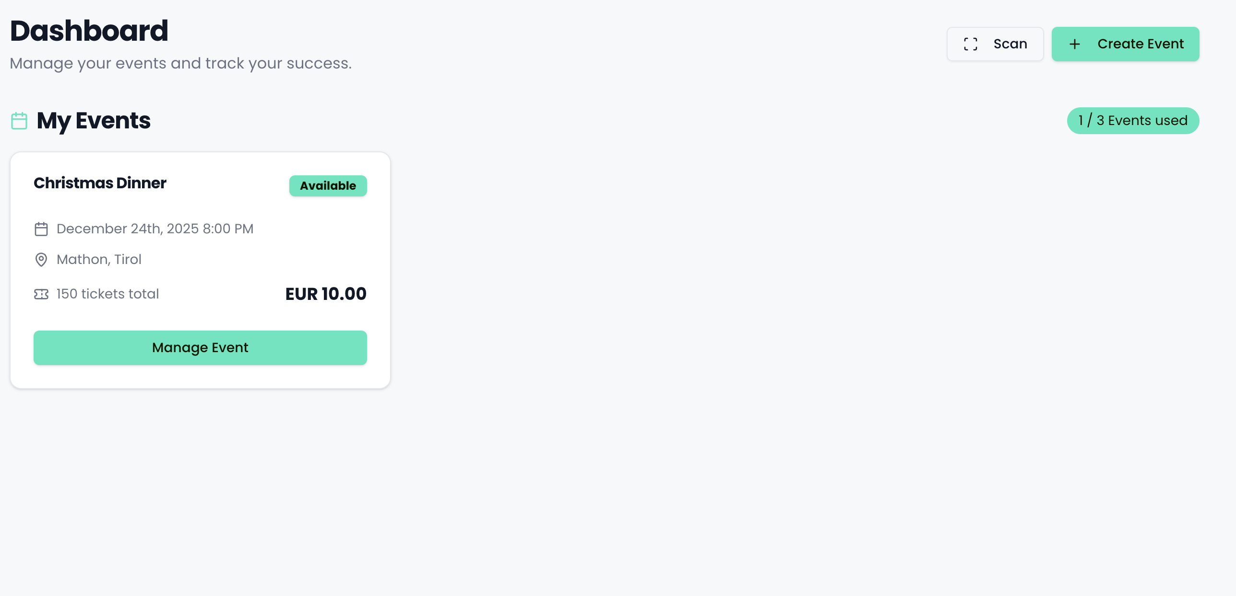Click the December 24th event date text
1236x596 pixels.
[154, 229]
